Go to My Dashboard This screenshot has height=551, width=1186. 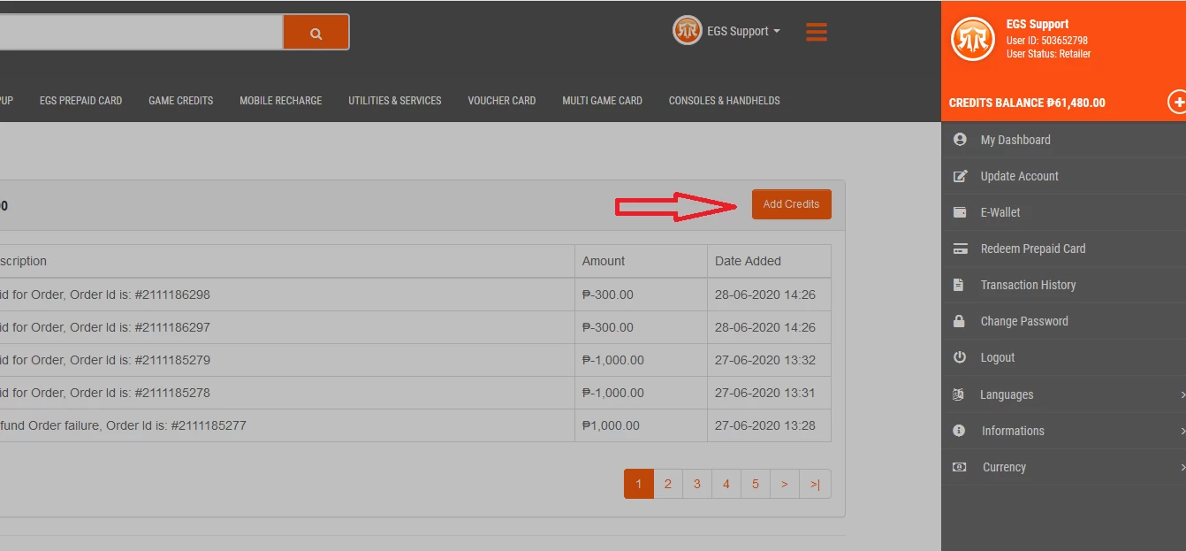[1015, 140]
